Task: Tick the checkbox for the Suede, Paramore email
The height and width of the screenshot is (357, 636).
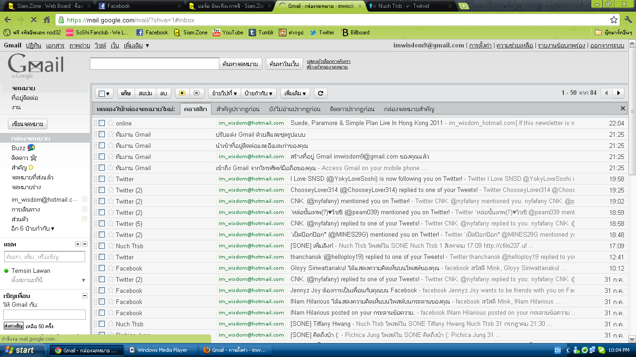Action: tap(101, 123)
